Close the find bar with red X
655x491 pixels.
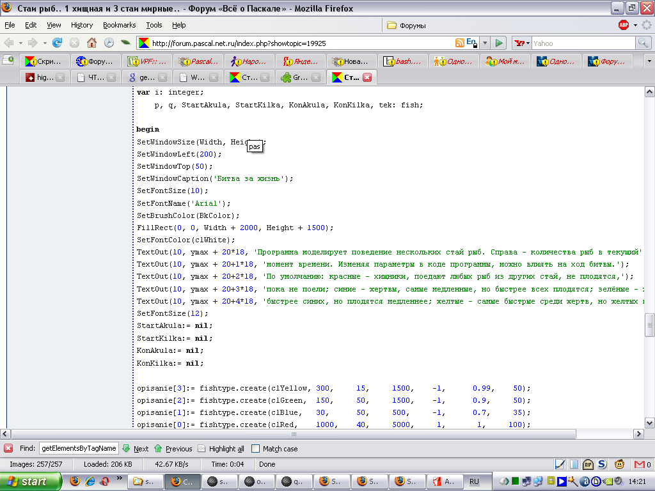coord(8,449)
